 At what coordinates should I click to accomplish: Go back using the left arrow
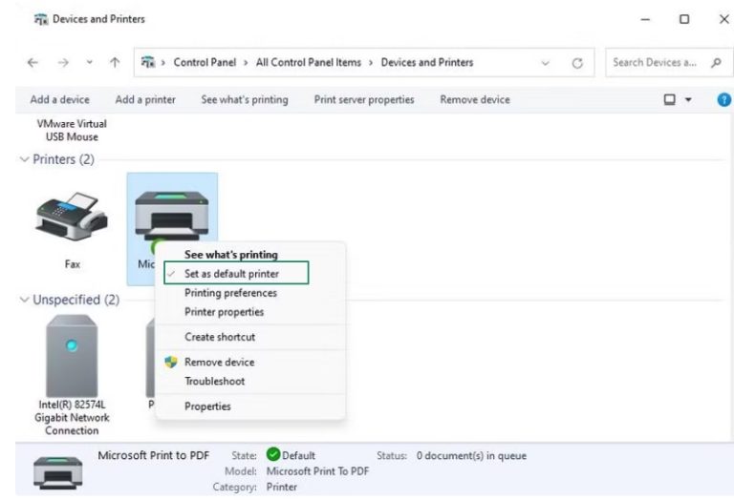[x=32, y=63]
